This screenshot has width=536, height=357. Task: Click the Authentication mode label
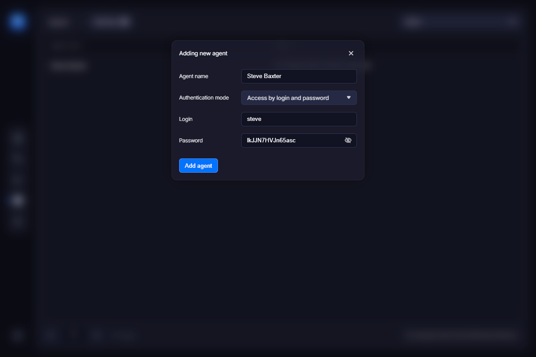[204, 98]
